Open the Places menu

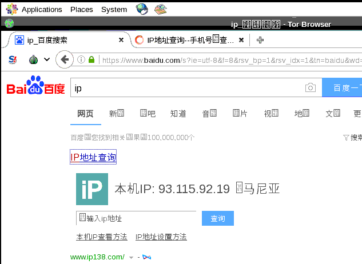click(x=82, y=10)
